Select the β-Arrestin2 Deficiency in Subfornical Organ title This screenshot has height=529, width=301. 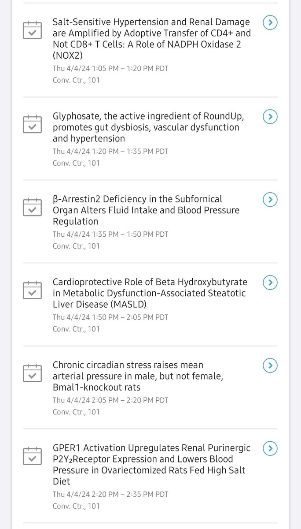coord(146,210)
